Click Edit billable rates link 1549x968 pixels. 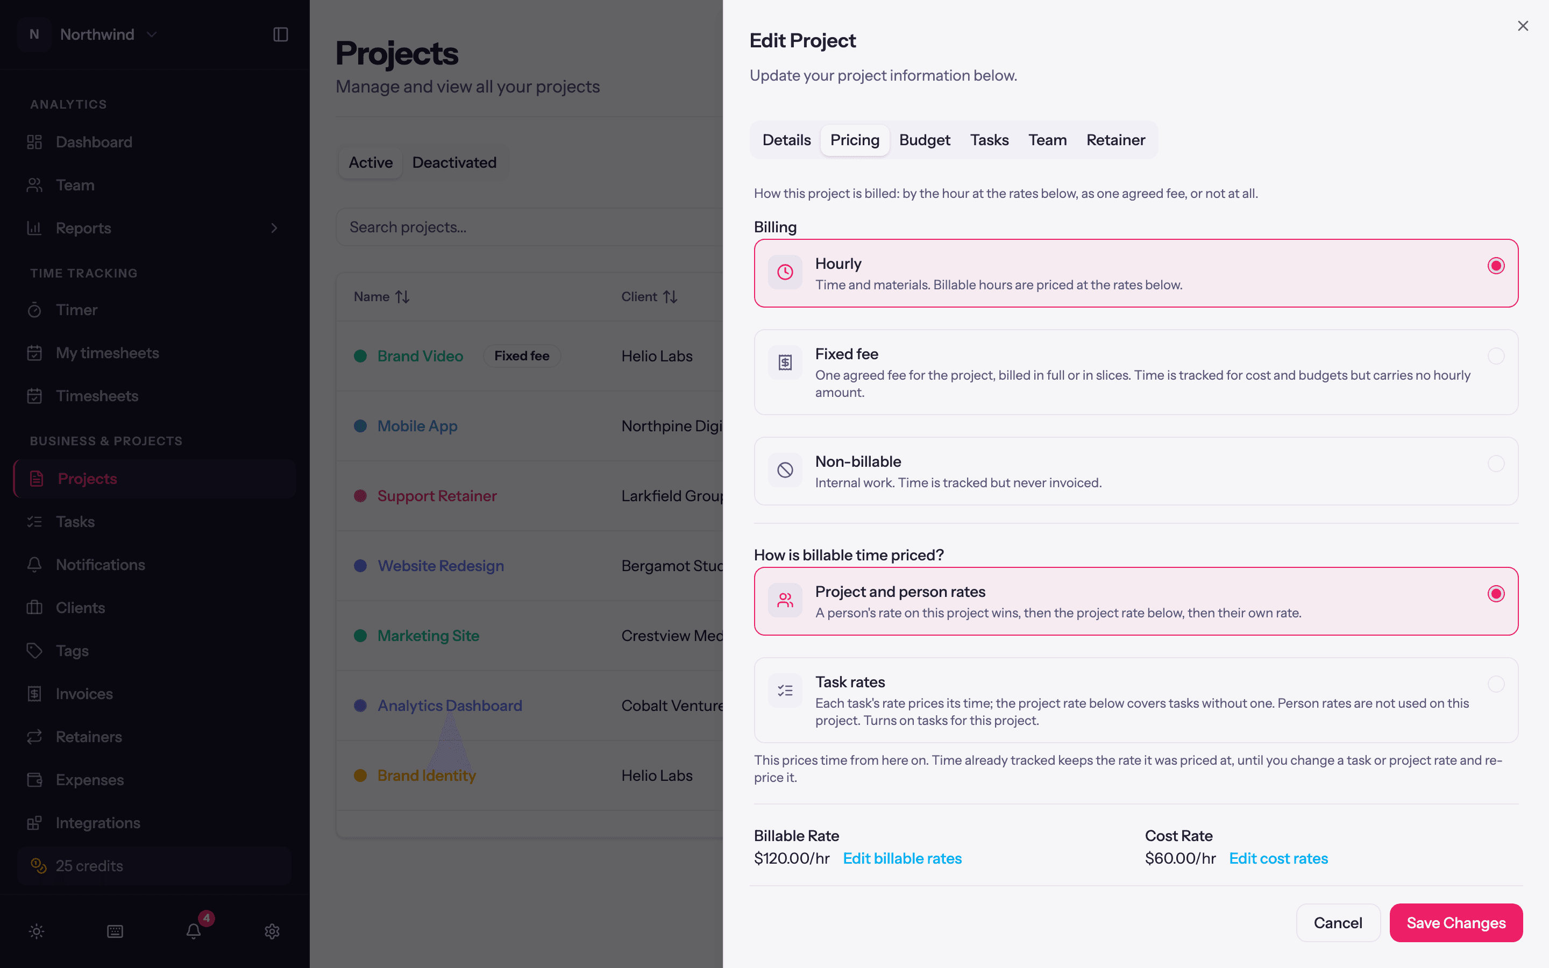(902, 858)
